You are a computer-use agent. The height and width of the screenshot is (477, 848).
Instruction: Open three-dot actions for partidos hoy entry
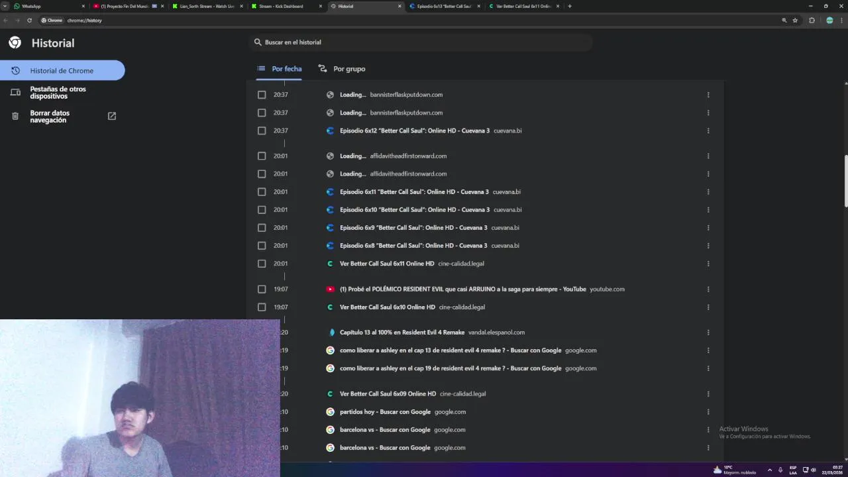[708, 411]
